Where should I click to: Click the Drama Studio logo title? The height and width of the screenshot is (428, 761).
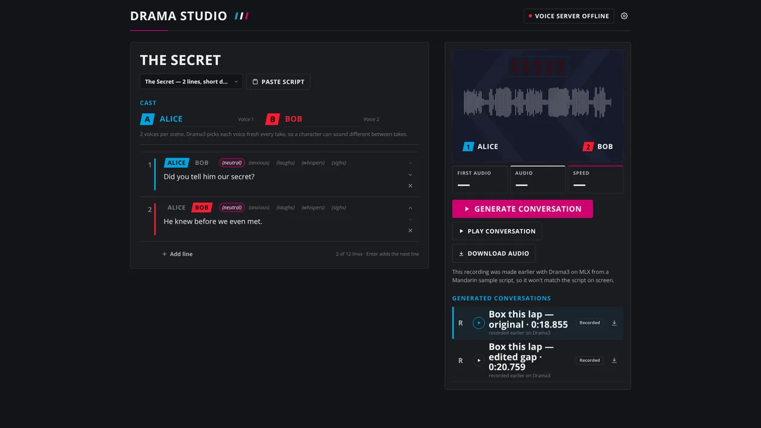click(178, 16)
